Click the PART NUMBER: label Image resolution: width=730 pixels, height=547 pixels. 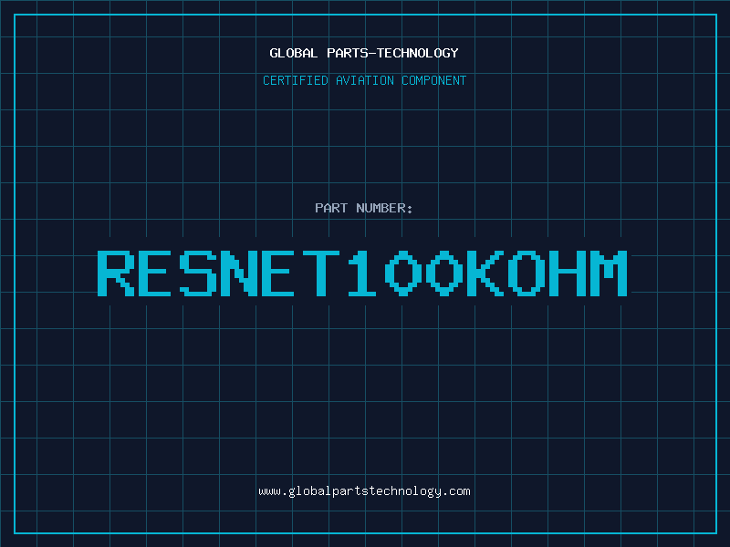coord(364,208)
